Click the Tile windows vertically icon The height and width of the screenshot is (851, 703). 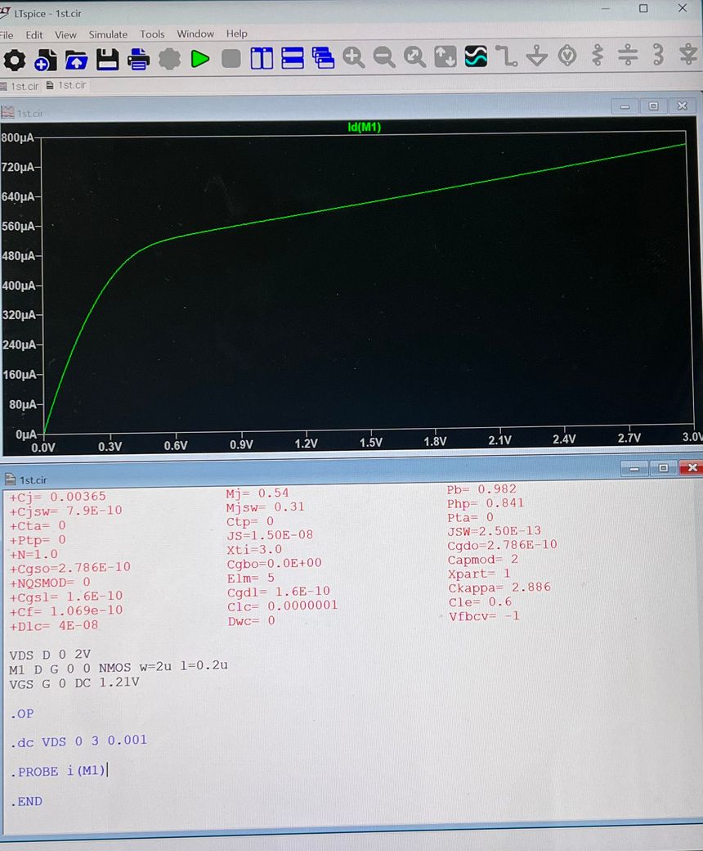[262, 58]
